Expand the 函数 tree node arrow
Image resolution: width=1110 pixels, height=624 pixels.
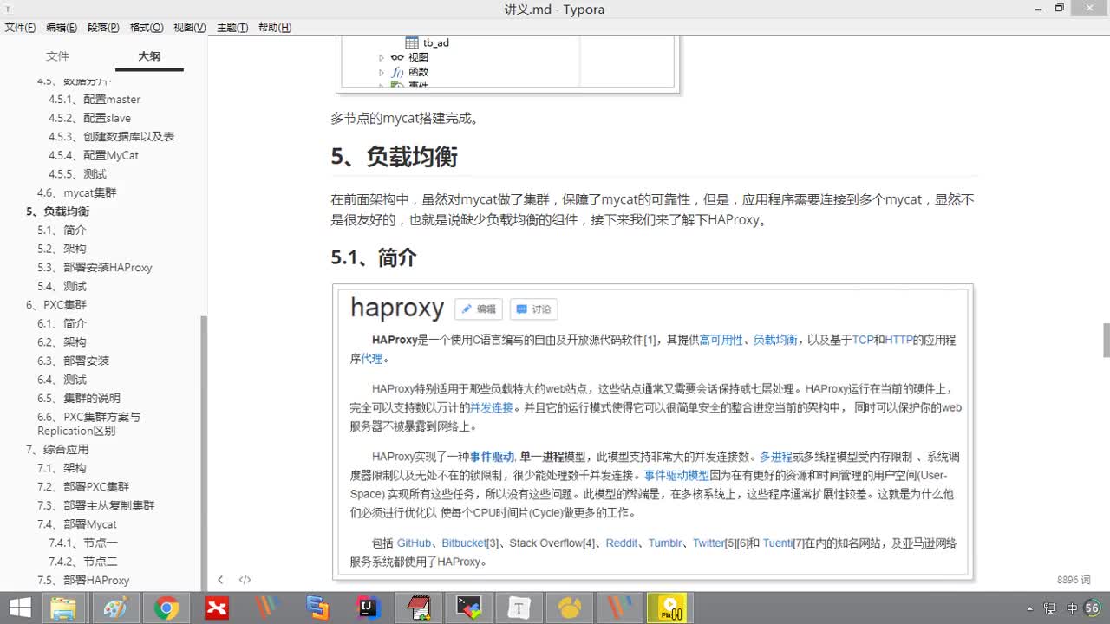(381, 73)
